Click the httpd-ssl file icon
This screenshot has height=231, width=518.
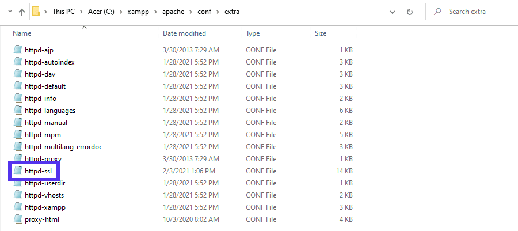[x=18, y=171]
